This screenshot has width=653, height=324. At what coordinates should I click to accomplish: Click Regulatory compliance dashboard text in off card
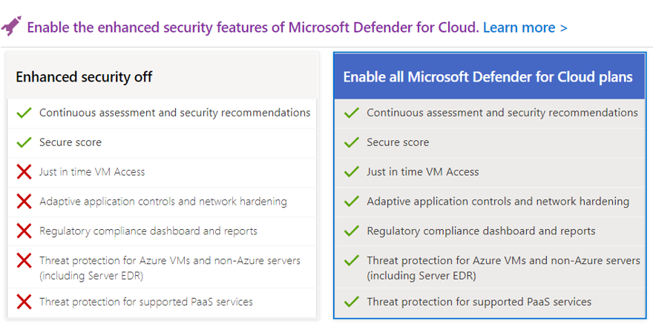[148, 231]
